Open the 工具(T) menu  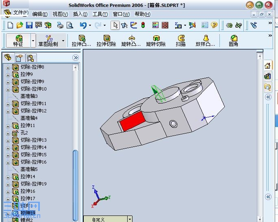tap(100, 14)
